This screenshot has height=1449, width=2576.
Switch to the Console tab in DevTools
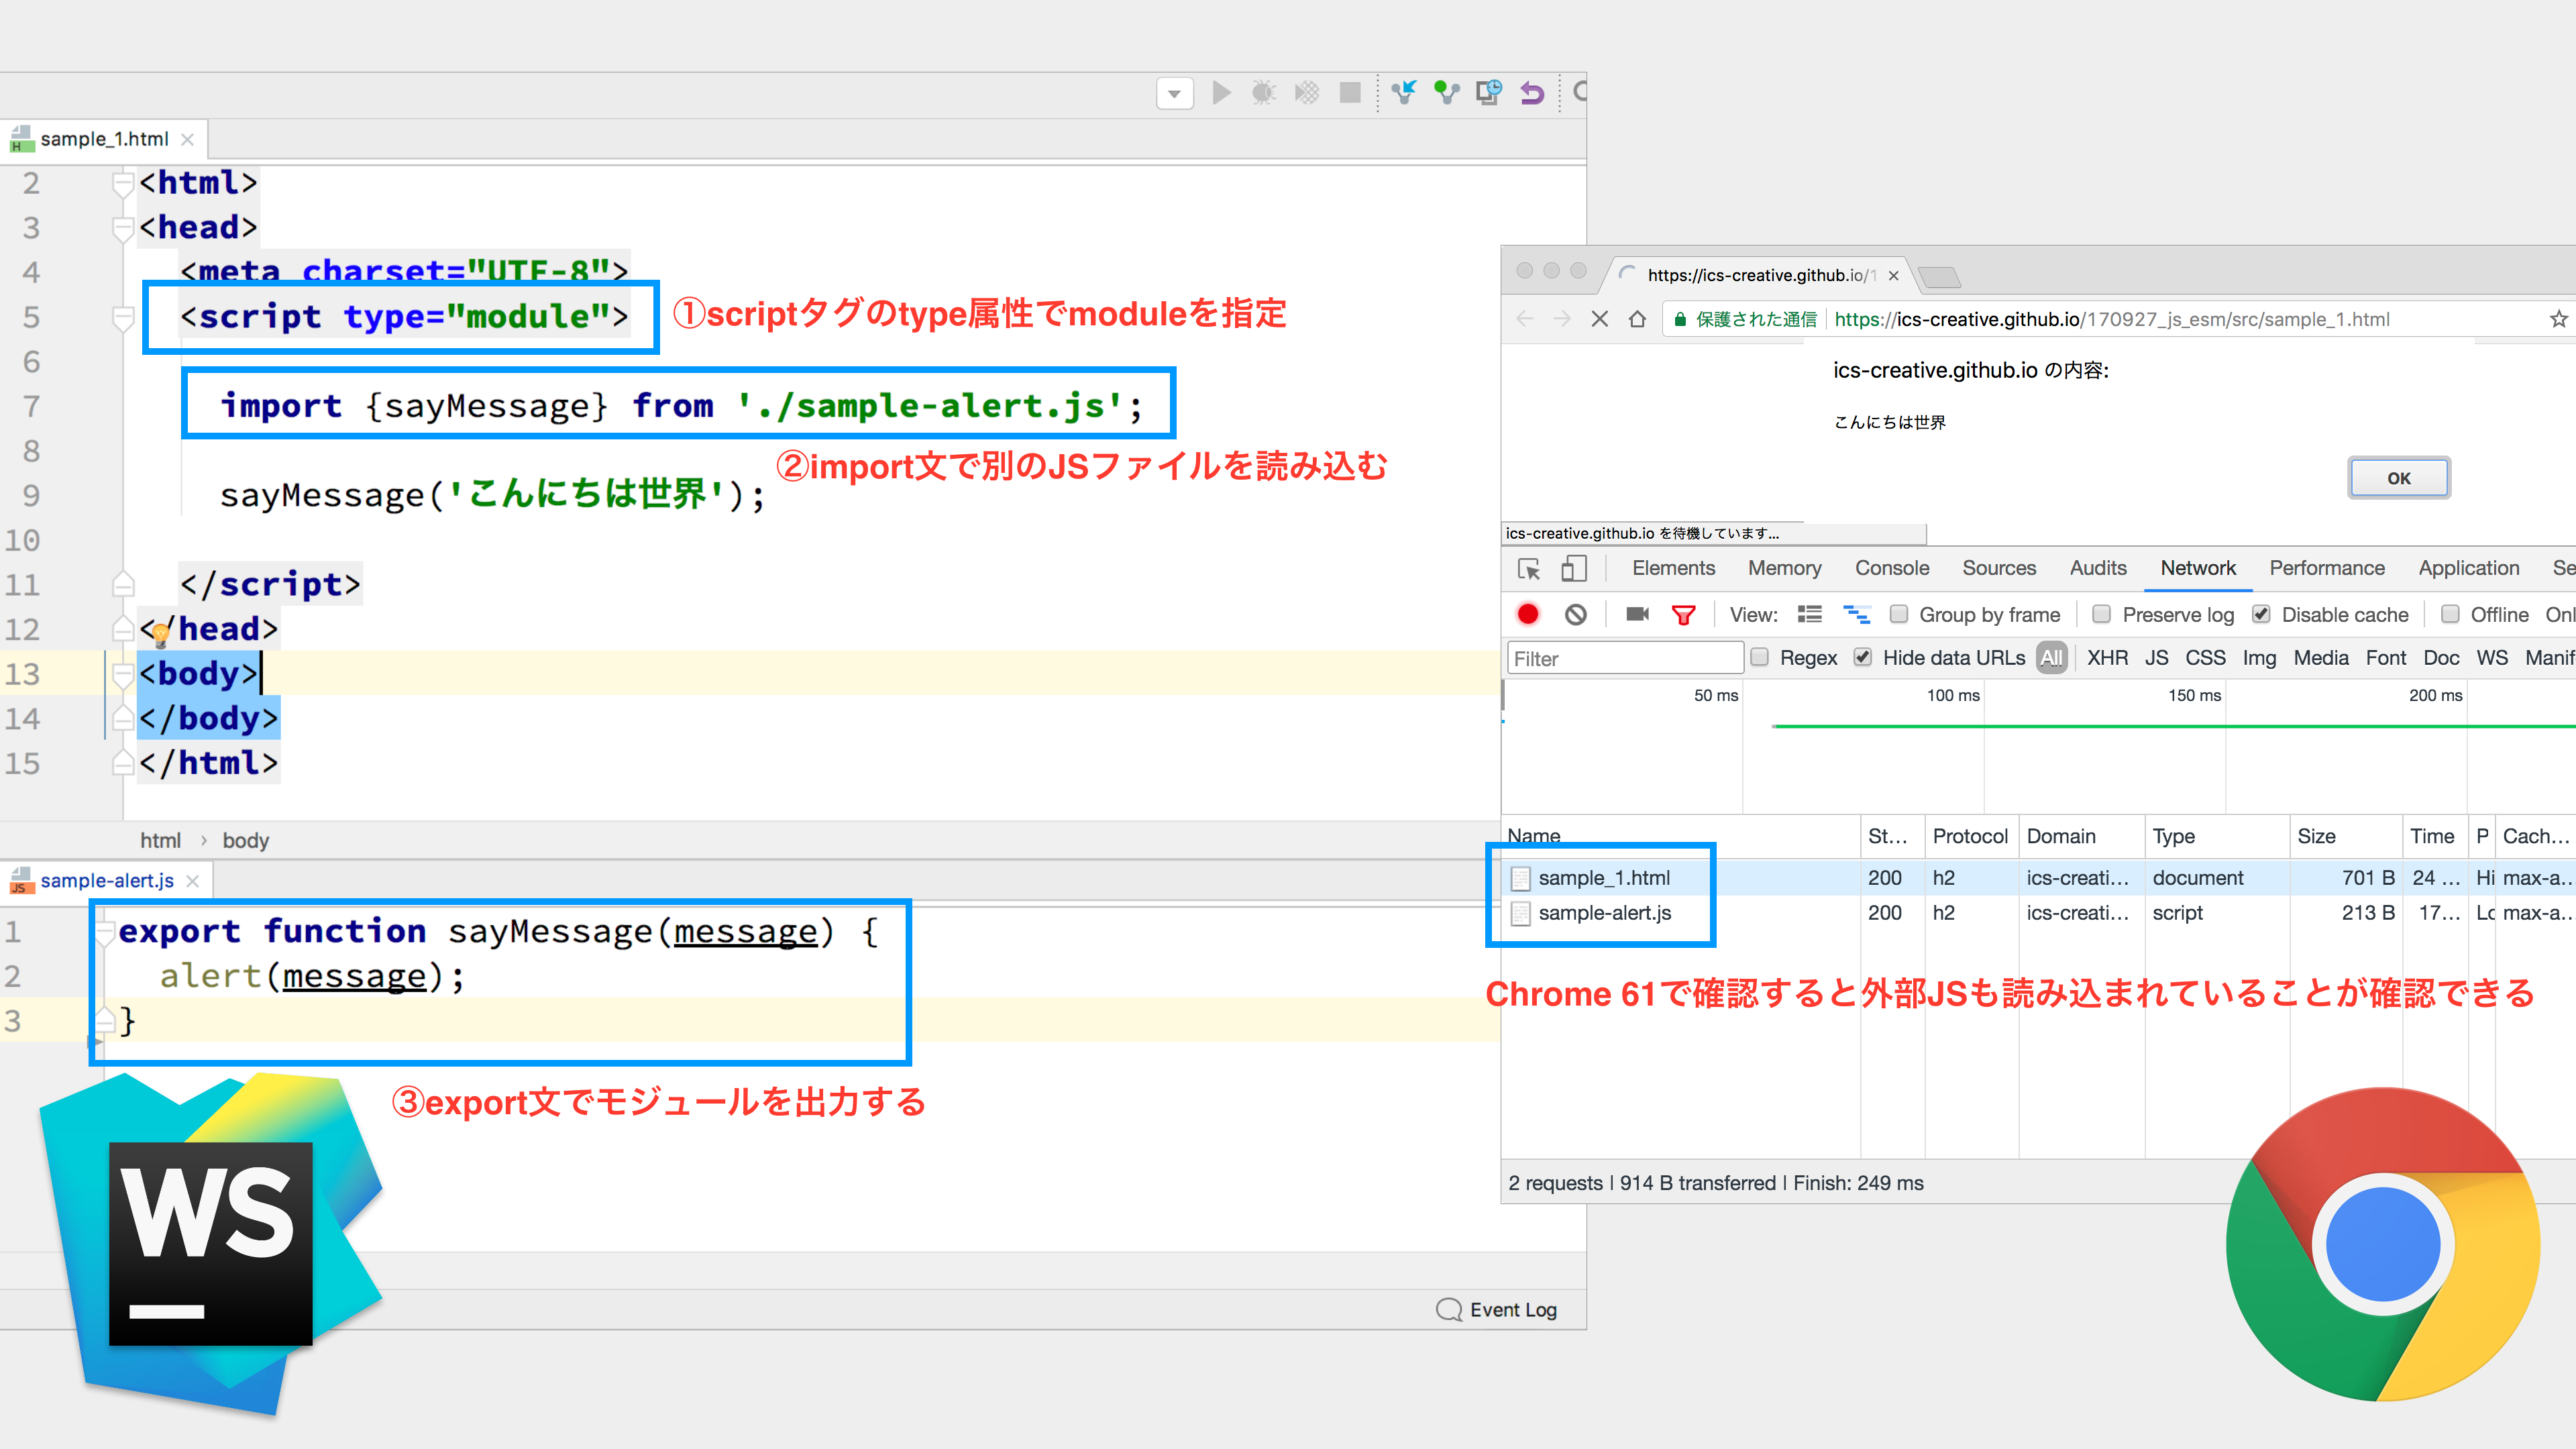tap(1891, 568)
